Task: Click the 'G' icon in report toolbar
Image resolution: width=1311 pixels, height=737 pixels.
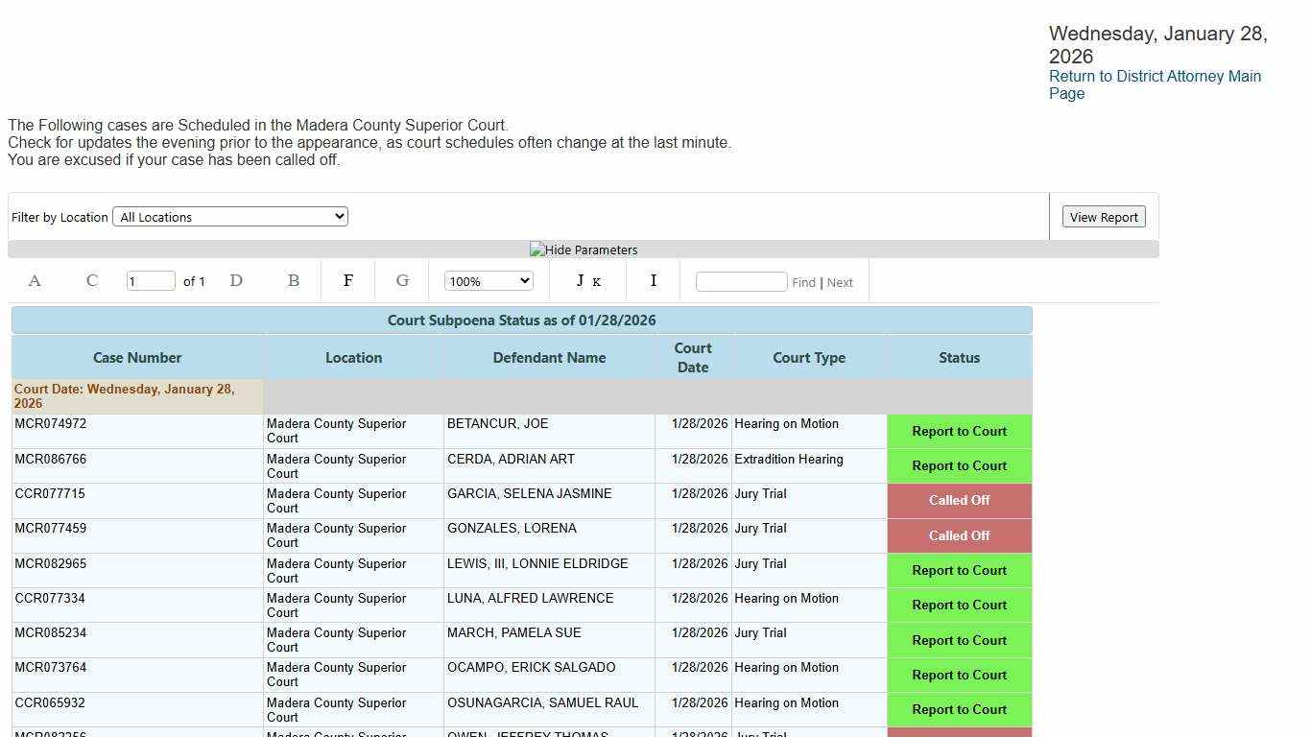Action: tap(402, 281)
